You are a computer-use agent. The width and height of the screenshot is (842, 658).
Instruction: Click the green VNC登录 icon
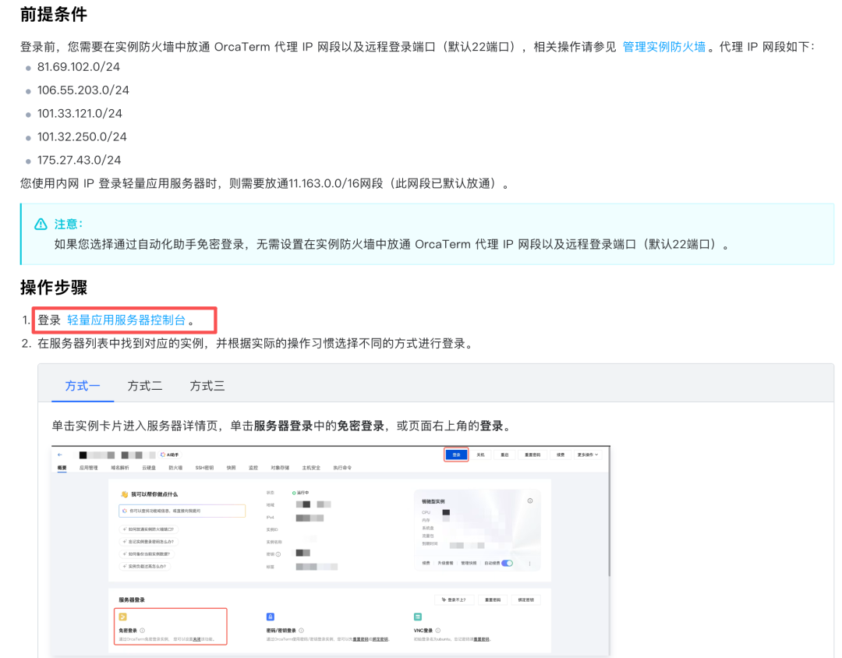click(418, 617)
